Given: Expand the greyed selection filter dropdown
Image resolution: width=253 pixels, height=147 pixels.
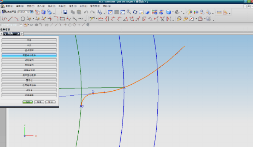Looking at the screenshot, I should 21,25.
